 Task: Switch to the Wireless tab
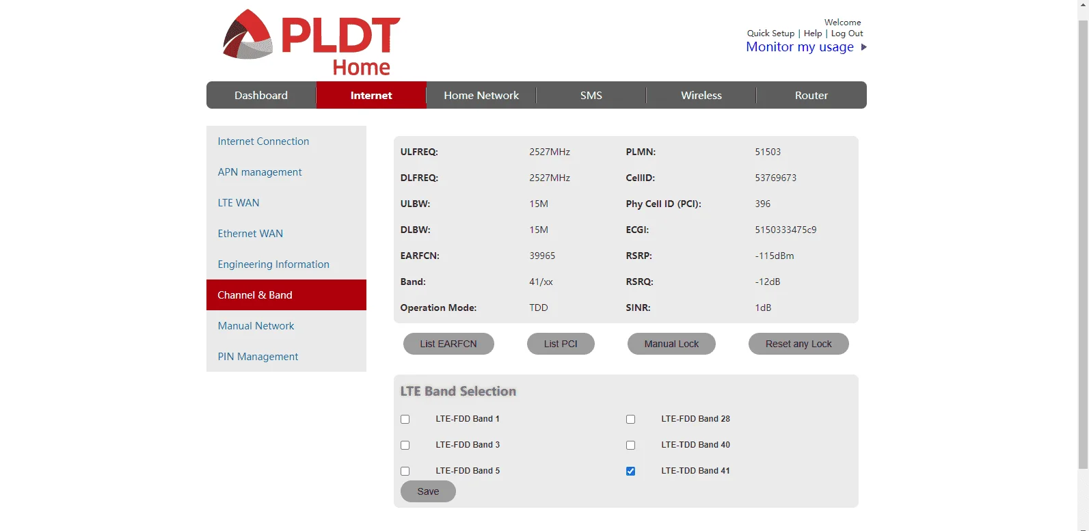[x=701, y=95]
